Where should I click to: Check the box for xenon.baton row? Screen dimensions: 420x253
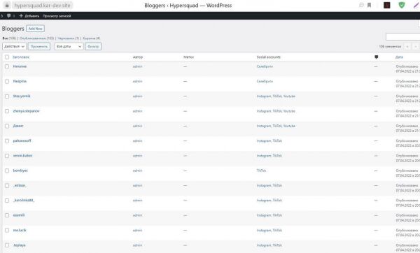7,156
